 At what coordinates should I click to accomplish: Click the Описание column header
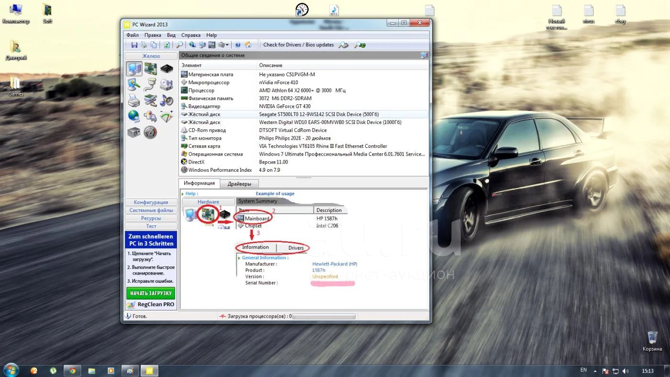(x=343, y=65)
